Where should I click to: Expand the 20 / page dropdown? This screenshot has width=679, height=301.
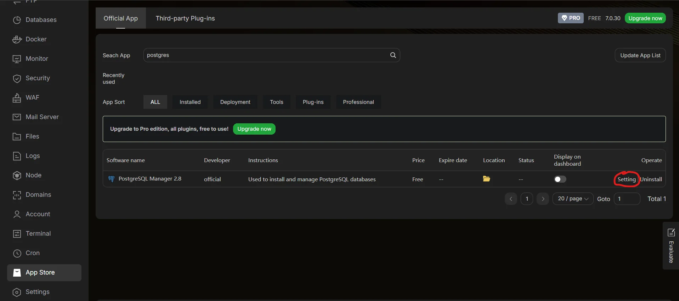click(573, 199)
